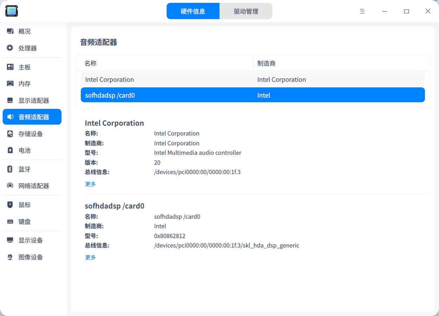Go to 存储设备 sidebar label

pos(31,134)
